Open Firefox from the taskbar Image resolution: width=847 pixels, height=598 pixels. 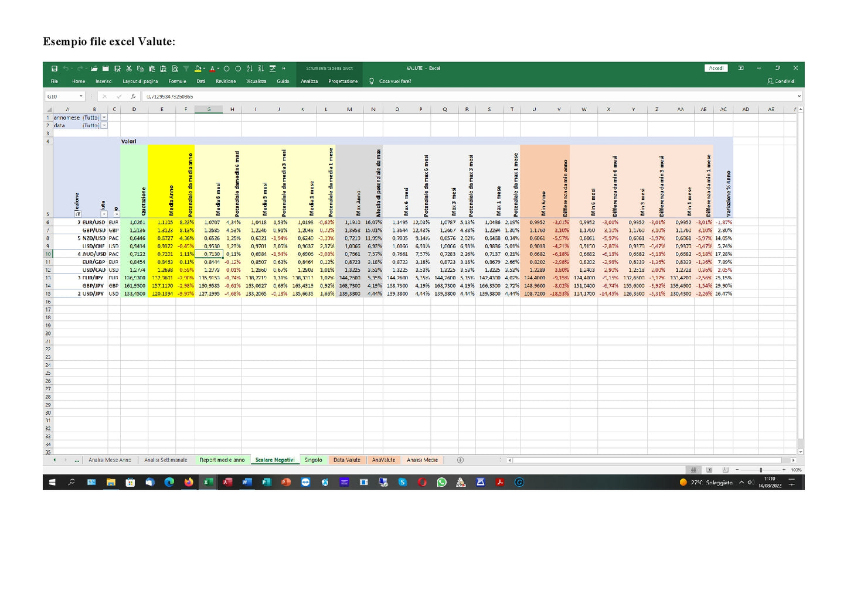pos(189,482)
